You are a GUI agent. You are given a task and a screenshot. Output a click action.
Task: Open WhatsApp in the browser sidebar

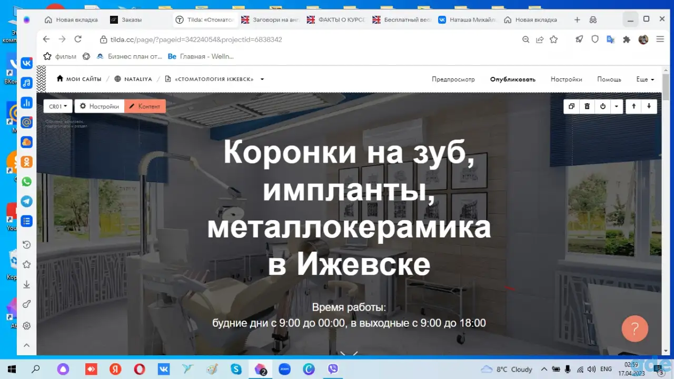click(x=26, y=182)
